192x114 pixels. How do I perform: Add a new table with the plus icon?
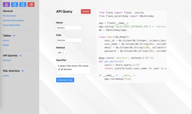click(x=14, y=36)
